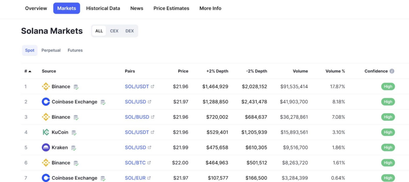409x182 pixels.
Task: Click external link icon beside Kraken SOL/USD
Action: coord(149,148)
